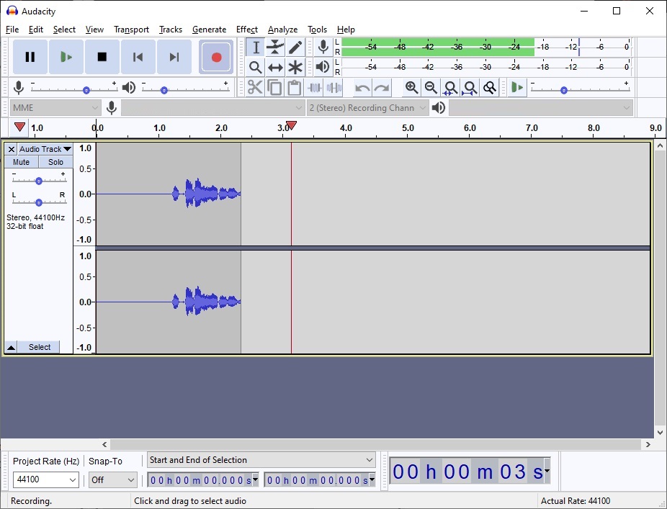667x509 pixels.
Task: Open the MME audio host dropdown
Action: (55, 108)
